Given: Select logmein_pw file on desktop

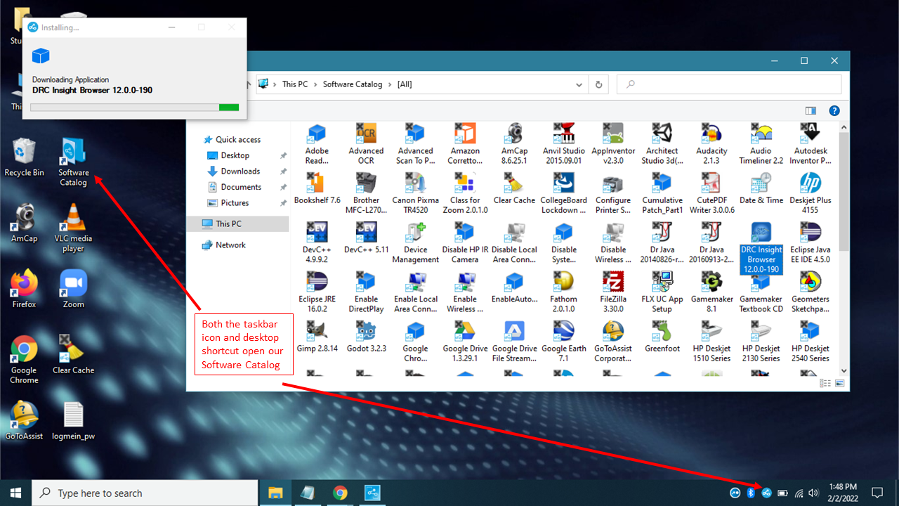Looking at the screenshot, I should coord(73,420).
